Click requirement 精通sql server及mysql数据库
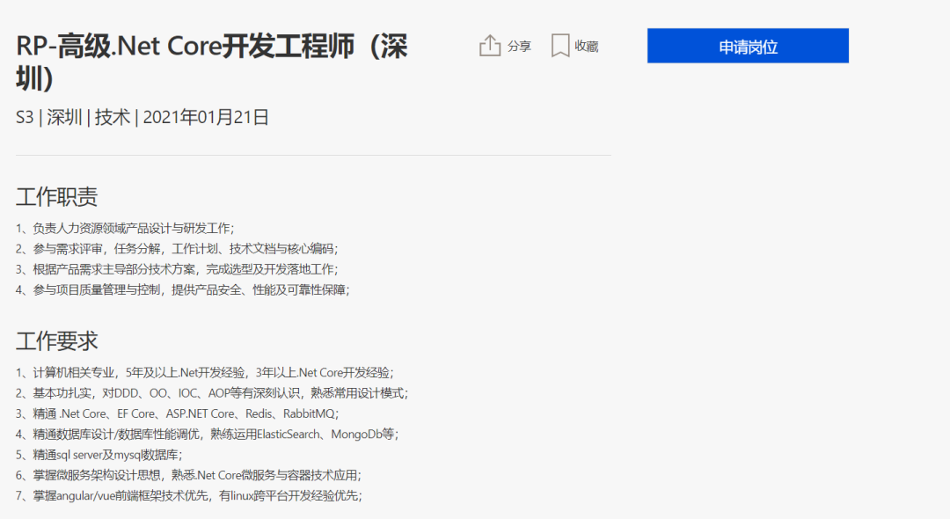This screenshot has width=950, height=519. pyautogui.click(x=99, y=455)
